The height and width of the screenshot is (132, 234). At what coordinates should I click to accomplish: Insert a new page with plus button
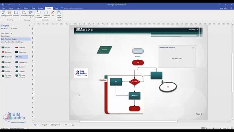(x=73, y=125)
